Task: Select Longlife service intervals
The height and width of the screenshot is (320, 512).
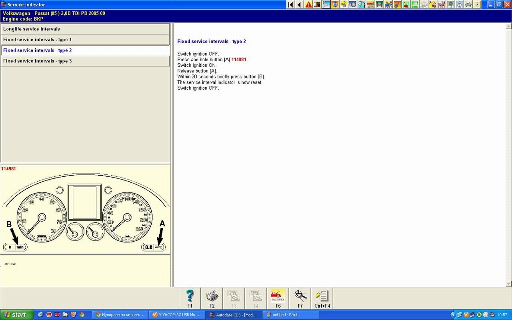Action: coord(85,29)
